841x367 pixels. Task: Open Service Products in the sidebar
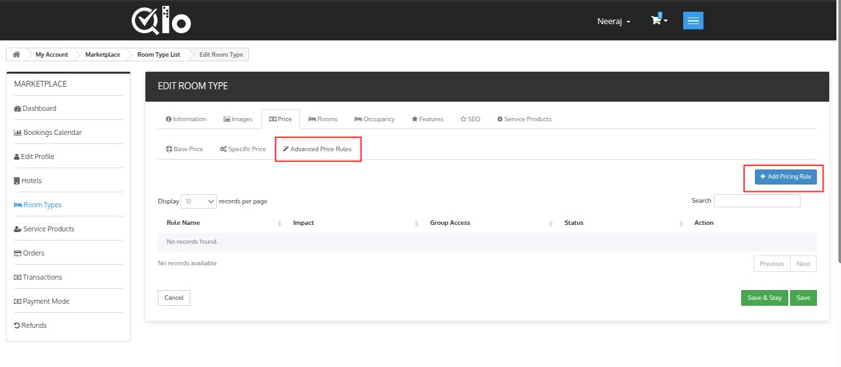(44, 229)
